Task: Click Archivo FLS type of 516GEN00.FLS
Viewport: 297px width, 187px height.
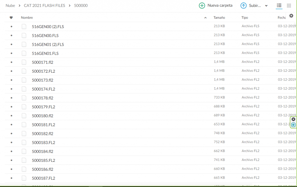Action: pos(250,35)
